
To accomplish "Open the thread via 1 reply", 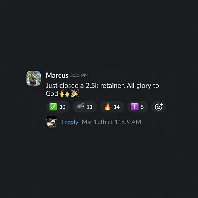I will pyautogui.click(x=69, y=122).
